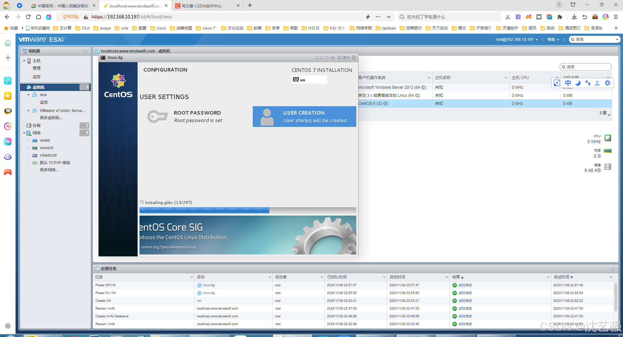623x337 pixels.
Task: Click the sidebar plus add icon
Action: pos(8,58)
